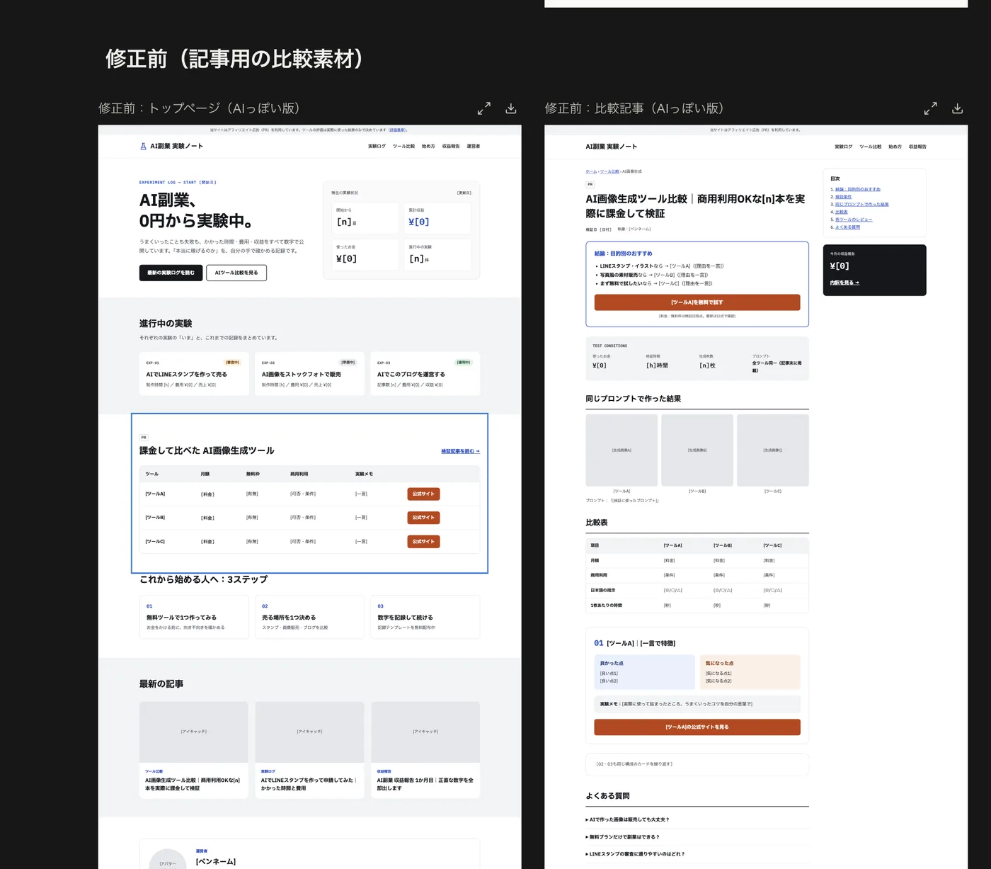The height and width of the screenshot is (869, 991).
Task: Open ツール比較 in the top page nav
Action: (x=403, y=147)
